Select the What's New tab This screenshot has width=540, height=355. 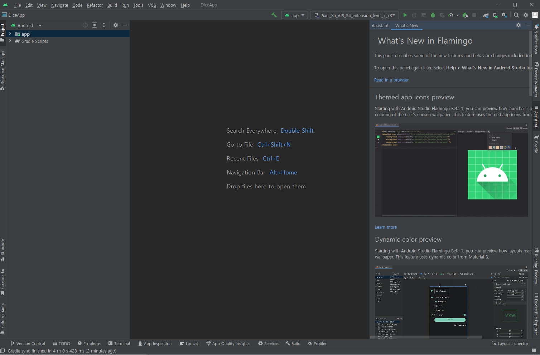coord(406,25)
